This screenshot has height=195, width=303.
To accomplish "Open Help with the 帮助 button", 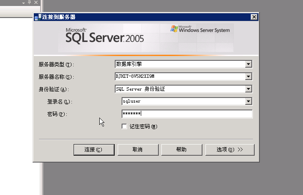I will pyautogui.click(x=181, y=150).
